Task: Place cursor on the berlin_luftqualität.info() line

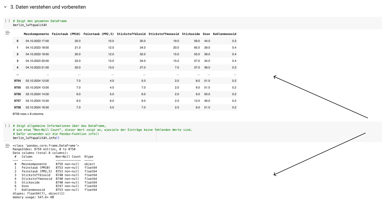Action: 36,138
